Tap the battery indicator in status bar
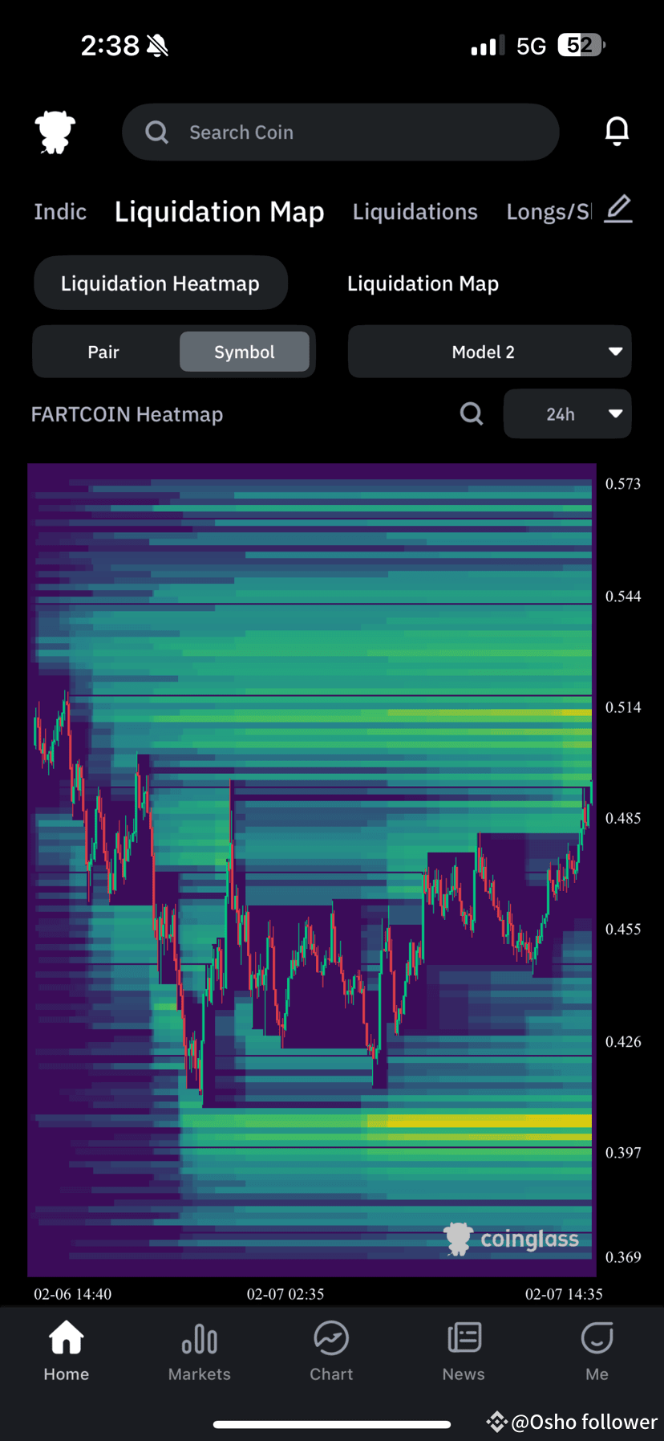The height and width of the screenshot is (1441, 664). pos(581,45)
